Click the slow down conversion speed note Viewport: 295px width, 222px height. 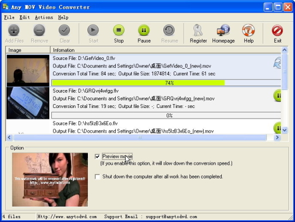(x=166, y=164)
